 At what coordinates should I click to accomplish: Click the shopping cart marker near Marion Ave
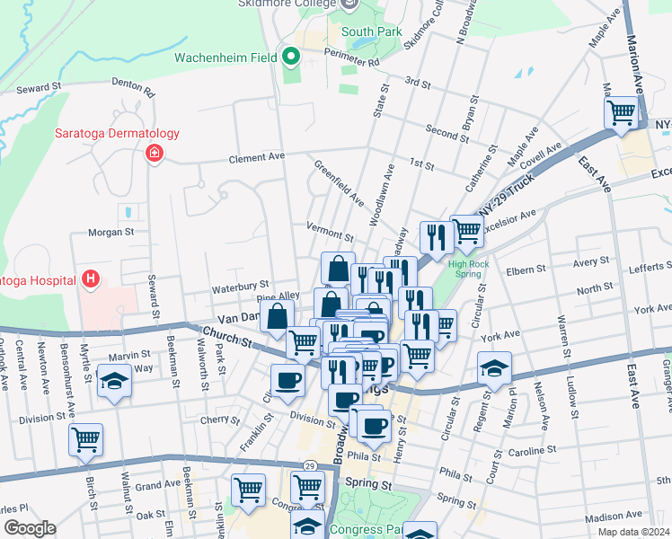pyautogui.click(x=621, y=114)
